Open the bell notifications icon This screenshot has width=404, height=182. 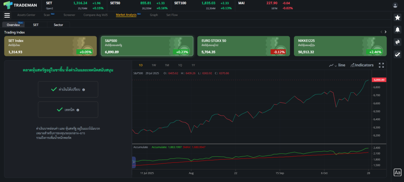pos(397,30)
